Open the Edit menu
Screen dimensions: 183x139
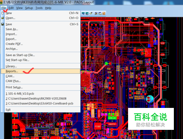[11, 8]
